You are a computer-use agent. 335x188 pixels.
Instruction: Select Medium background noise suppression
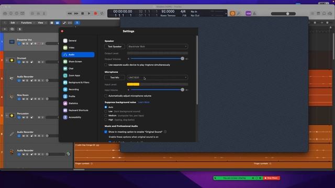point(106,115)
